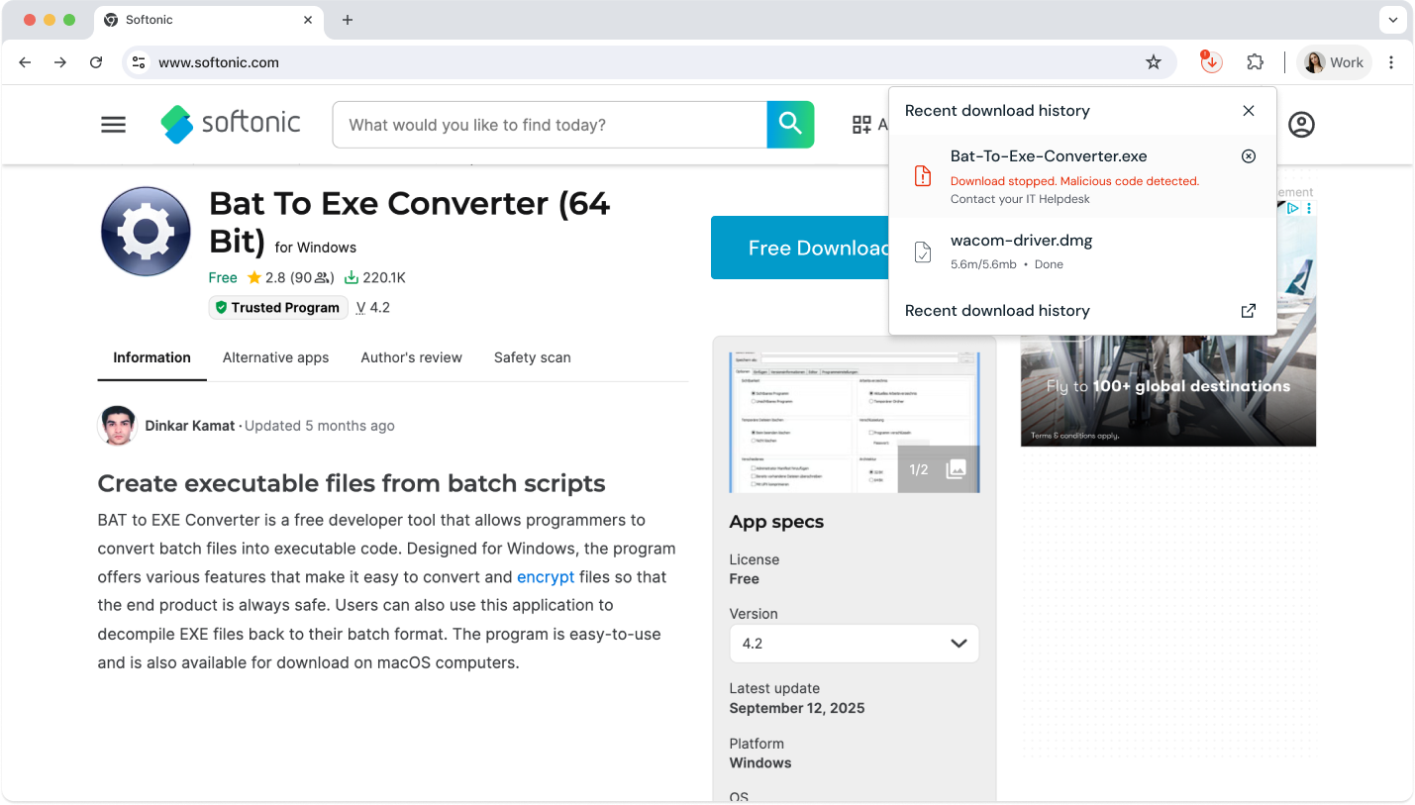This screenshot has height=805, width=1415.
Task: Switch to the Alternative apps tab
Action: coord(275,357)
